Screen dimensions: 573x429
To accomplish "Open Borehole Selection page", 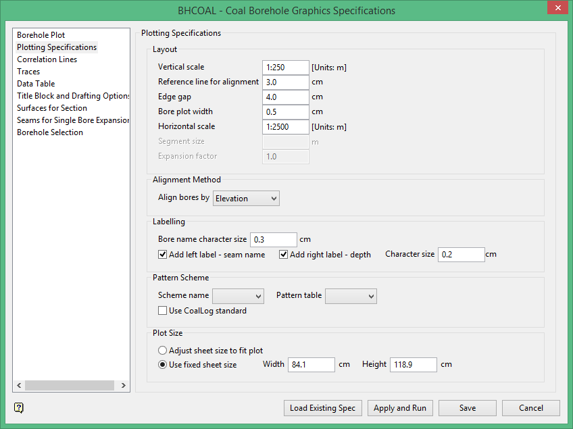I will tap(50, 132).
